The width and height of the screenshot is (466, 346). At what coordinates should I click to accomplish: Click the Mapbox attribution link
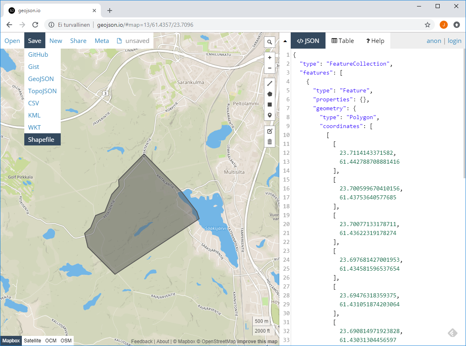(184, 342)
